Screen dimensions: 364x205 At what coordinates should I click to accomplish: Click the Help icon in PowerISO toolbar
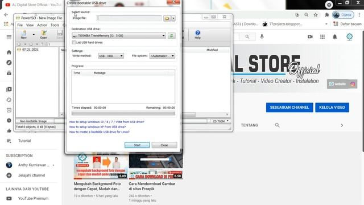pyautogui.click(x=197, y=34)
